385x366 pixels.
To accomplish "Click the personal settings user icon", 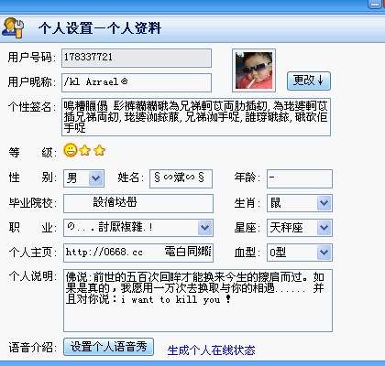I will (13, 28).
